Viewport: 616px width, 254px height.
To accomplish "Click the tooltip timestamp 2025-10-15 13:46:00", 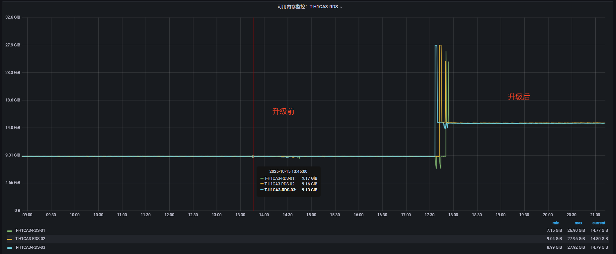I will pos(288,171).
